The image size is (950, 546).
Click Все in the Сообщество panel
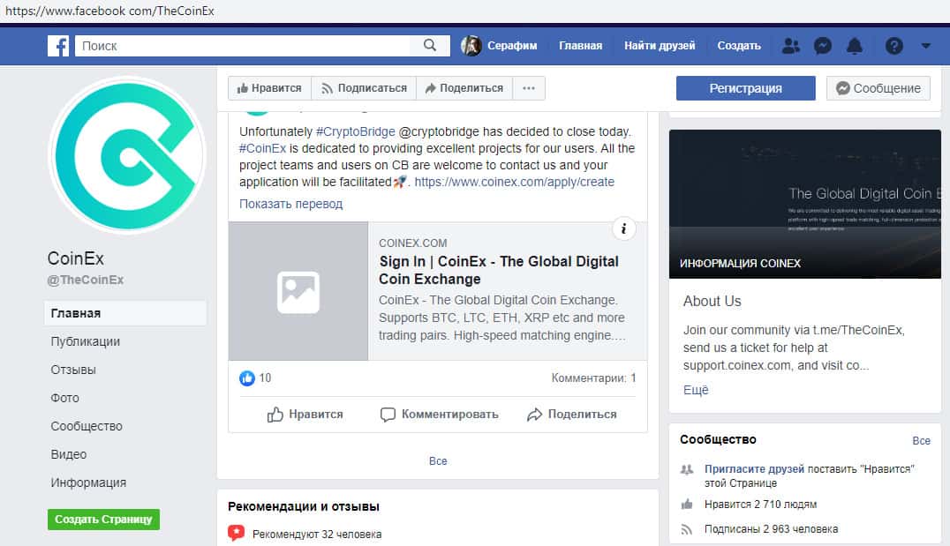[x=922, y=441]
